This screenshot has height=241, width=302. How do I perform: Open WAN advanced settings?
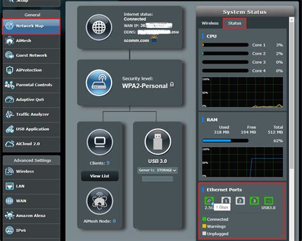pyautogui.click(x=31, y=201)
